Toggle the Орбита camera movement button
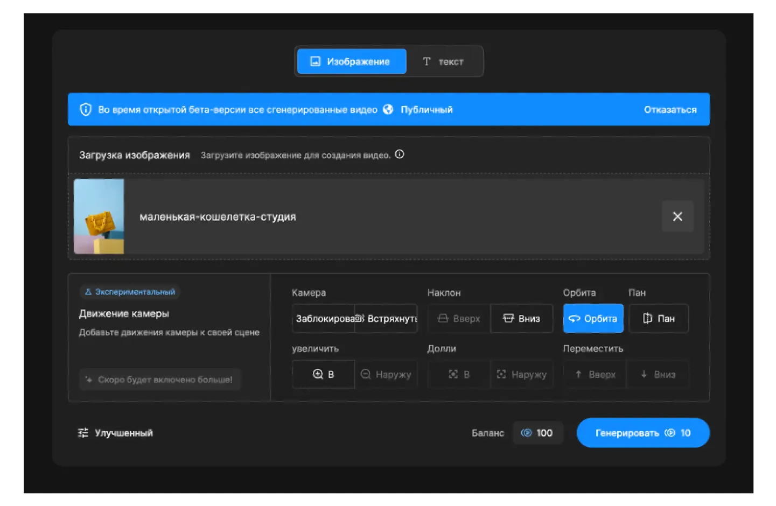The height and width of the screenshot is (506, 776). [593, 319]
